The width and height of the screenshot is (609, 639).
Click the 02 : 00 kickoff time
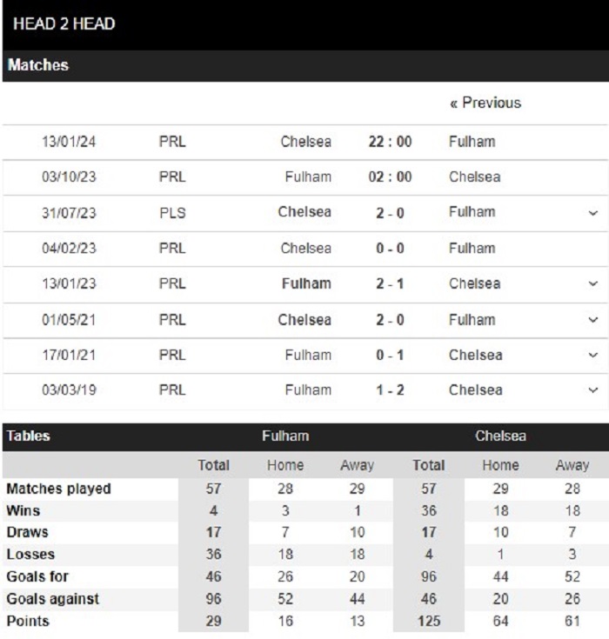coord(390,177)
